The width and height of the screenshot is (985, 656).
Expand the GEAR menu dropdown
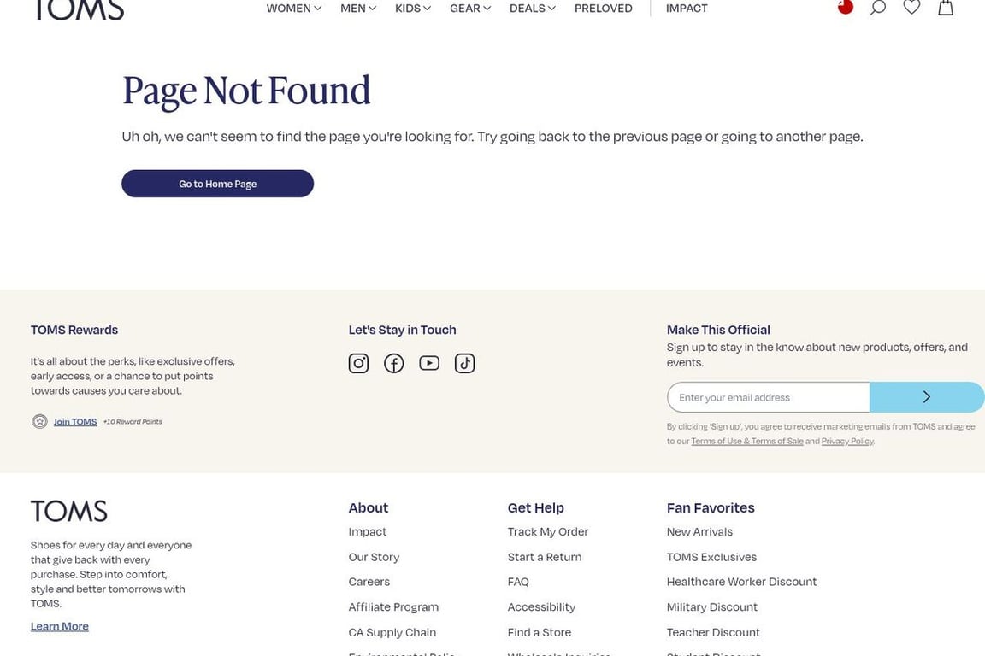click(x=470, y=9)
